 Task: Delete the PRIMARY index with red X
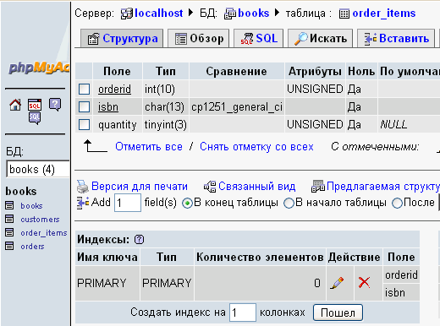364,282
